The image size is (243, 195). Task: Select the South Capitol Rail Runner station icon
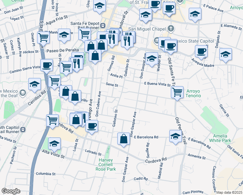coord(23,129)
